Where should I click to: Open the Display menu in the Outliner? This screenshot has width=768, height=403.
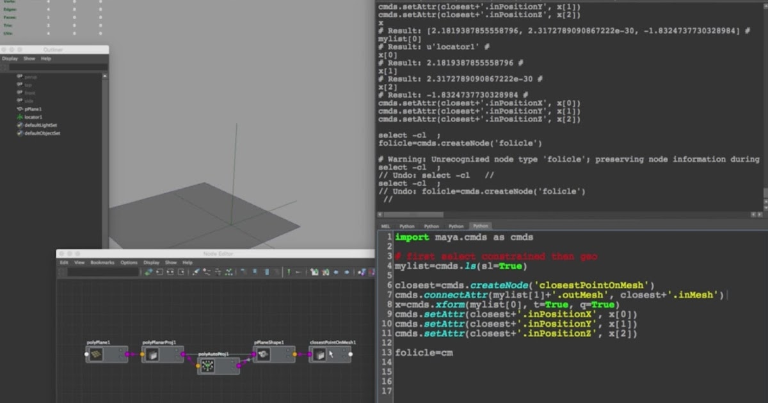click(10, 59)
